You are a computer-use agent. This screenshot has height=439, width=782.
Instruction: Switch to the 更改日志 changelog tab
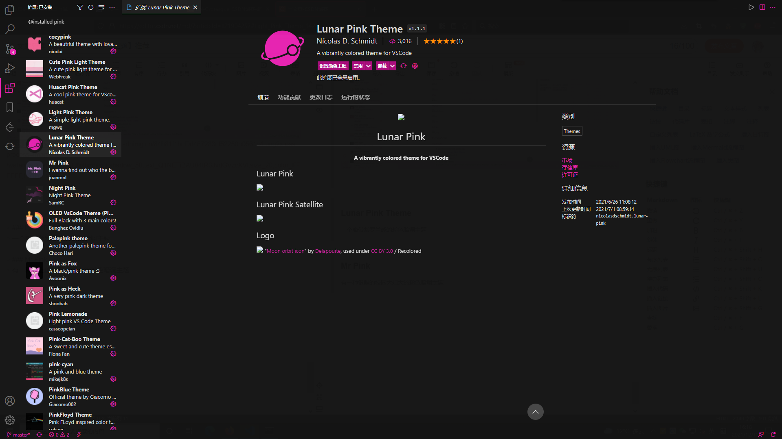pos(321,97)
